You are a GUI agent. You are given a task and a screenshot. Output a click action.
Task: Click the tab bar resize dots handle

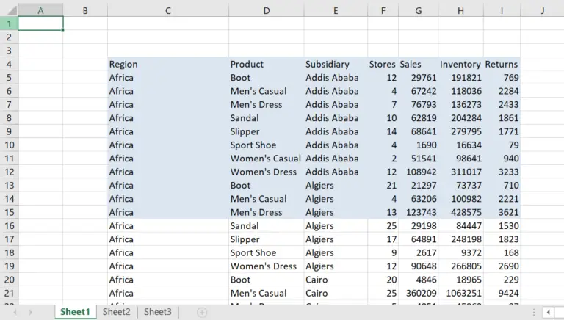pos(532,313)
